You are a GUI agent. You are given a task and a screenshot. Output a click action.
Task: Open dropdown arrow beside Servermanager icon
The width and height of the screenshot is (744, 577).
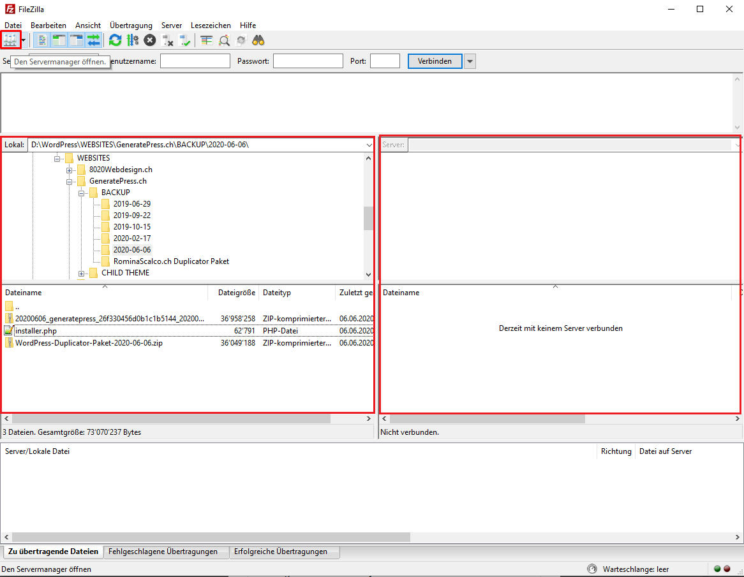point(23,40)
